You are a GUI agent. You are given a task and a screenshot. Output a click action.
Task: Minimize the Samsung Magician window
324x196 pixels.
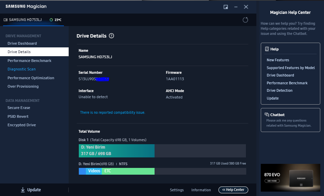[x=236, y=7]
